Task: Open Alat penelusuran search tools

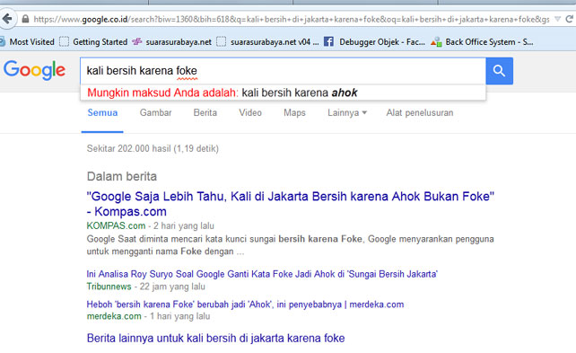Action: pos(420,113)
